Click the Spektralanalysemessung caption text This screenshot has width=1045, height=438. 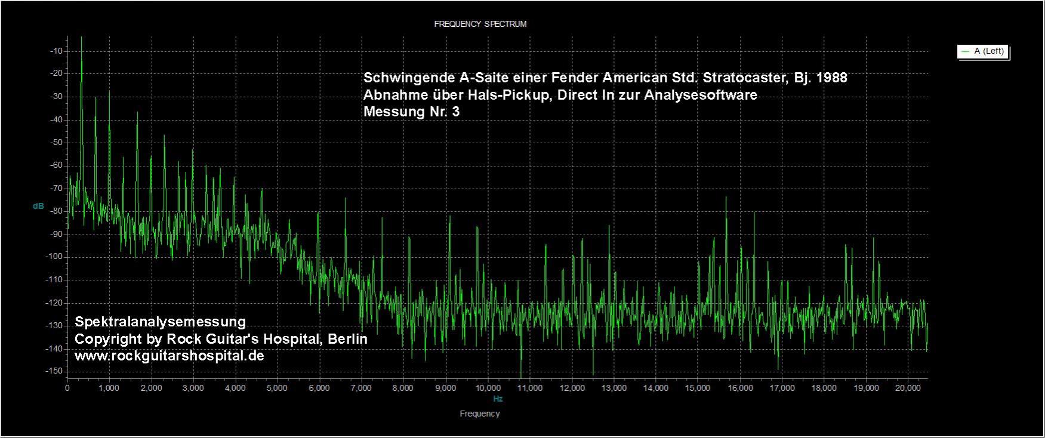point(161,322)
